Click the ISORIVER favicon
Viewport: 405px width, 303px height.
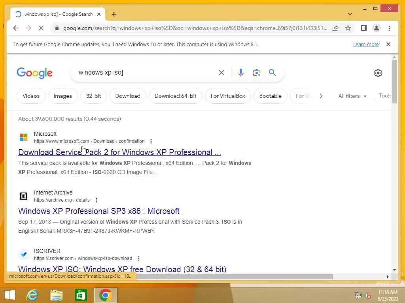[x=23, y=254]
